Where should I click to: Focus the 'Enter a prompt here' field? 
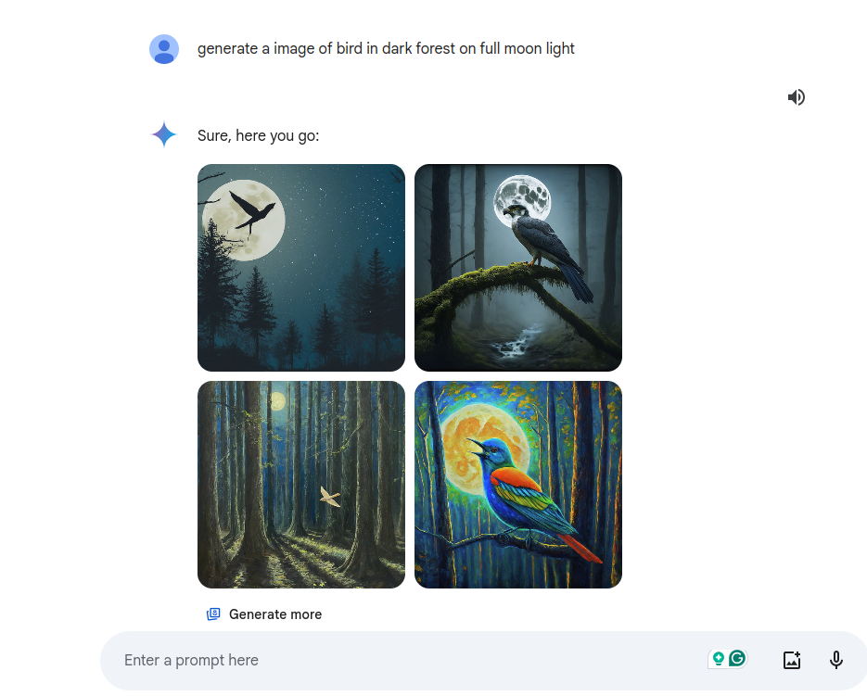point(409,660)
